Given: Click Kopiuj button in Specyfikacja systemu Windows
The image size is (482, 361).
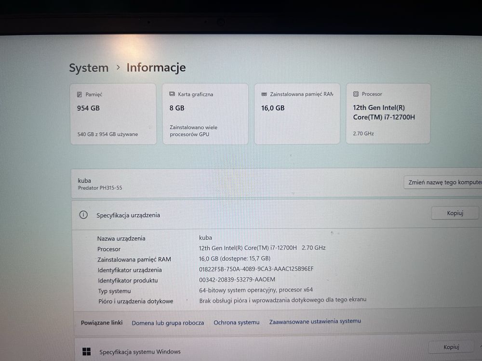Looking at the screenshot, I should pos(451,347).
